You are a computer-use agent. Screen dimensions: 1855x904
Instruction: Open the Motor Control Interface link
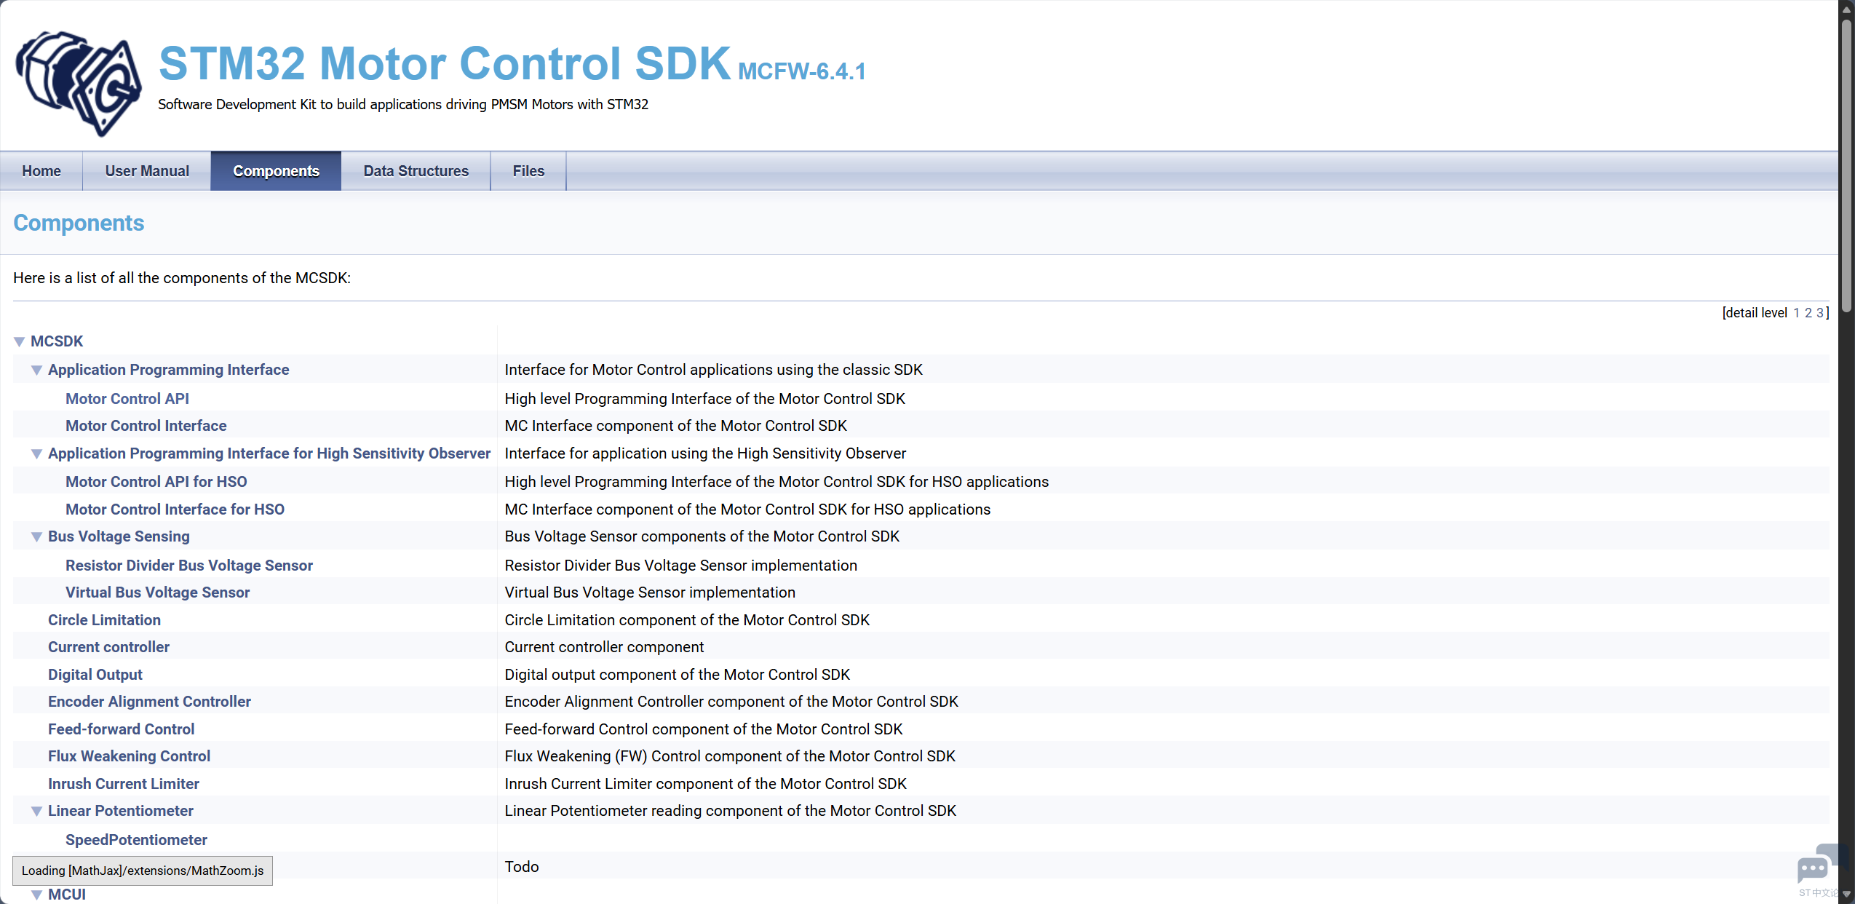146,426
